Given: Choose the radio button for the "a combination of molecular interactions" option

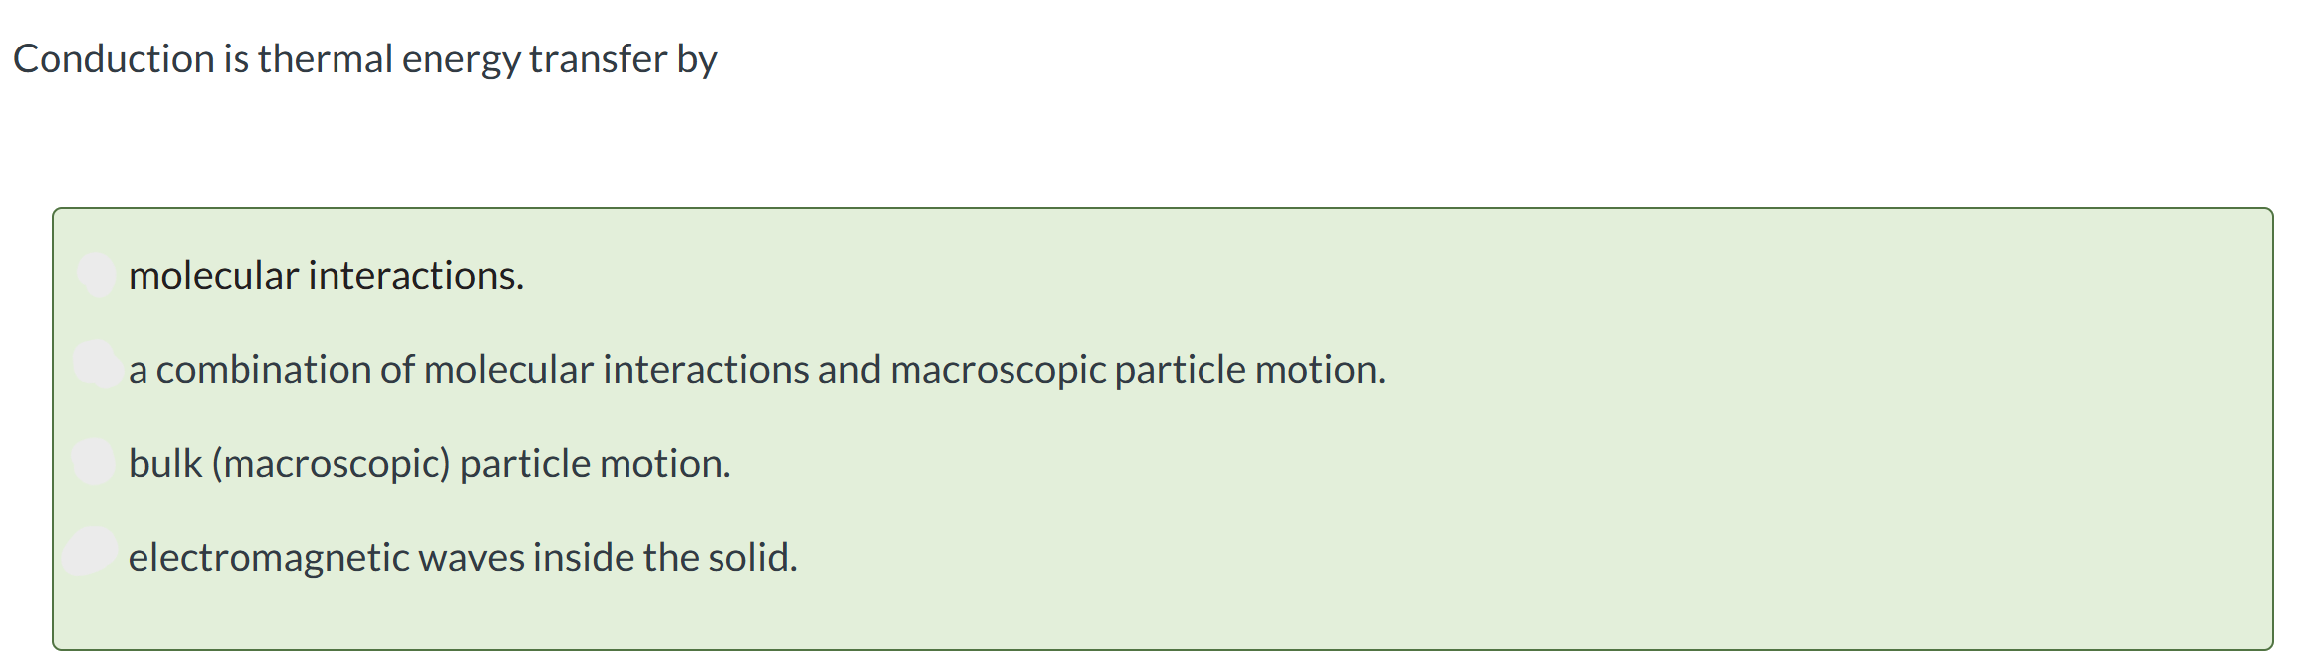Looking at the screenshot, I should coord(97,364).
